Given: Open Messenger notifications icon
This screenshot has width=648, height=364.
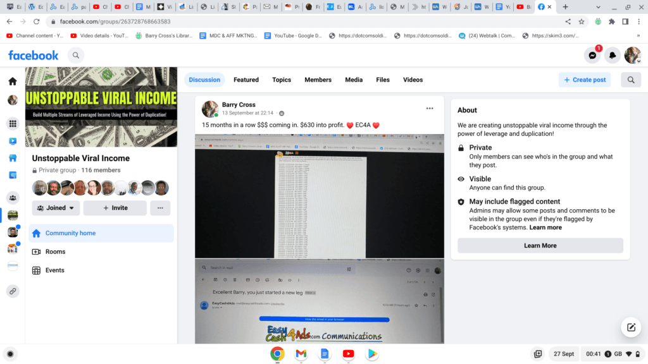Looking at the screenshot, I should click(592, 56).
